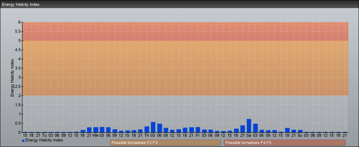359x147 pixels.
Task: Select the Possible tornadoes F2,F3 legend box
Action: point(165,143)
